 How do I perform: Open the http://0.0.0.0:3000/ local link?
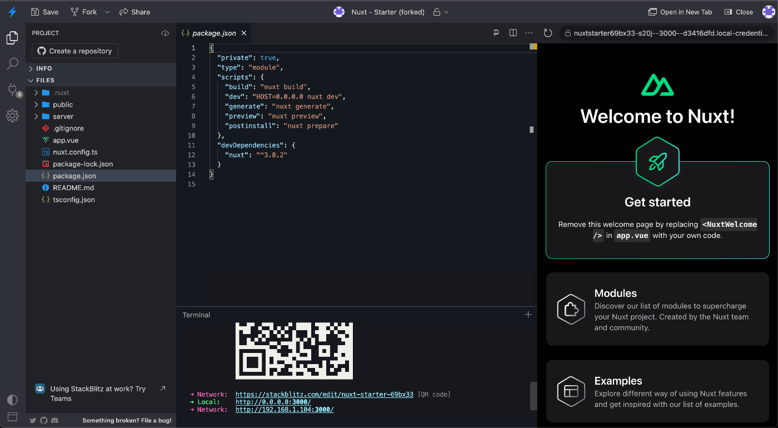click(x=273, y=402)
